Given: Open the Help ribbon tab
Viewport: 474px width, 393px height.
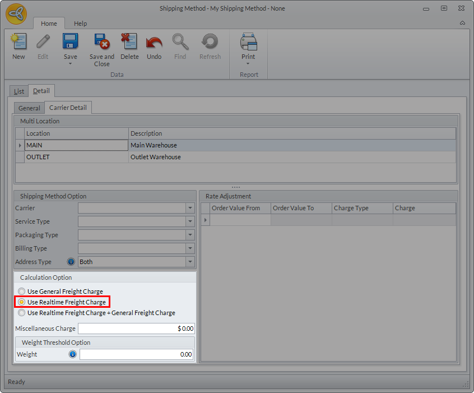Looking at the screenshot, I should 80,24.
